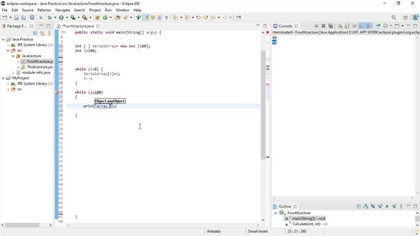Click the Eclipse Search magnifier icon at top right

tap(394, 18)
